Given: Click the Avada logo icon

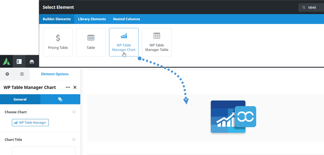Looking at the screenshot, I should [x=7, y=61].
